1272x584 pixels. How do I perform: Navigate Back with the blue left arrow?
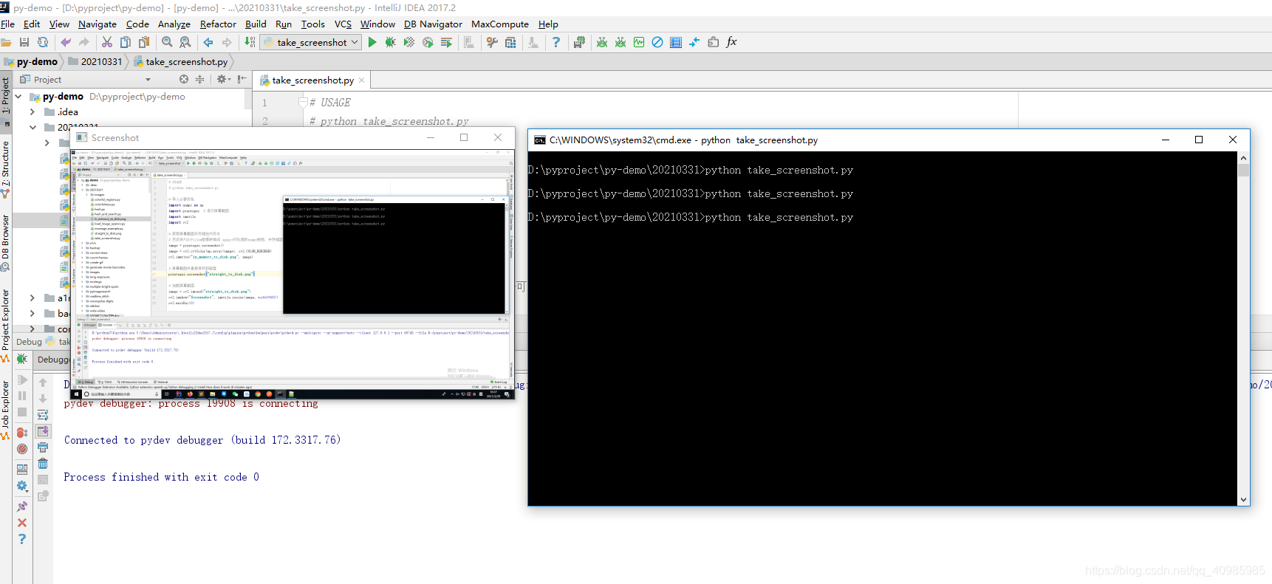click(x=208, y=42)
